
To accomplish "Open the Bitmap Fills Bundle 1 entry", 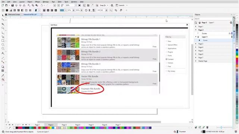I will [91, 39].
